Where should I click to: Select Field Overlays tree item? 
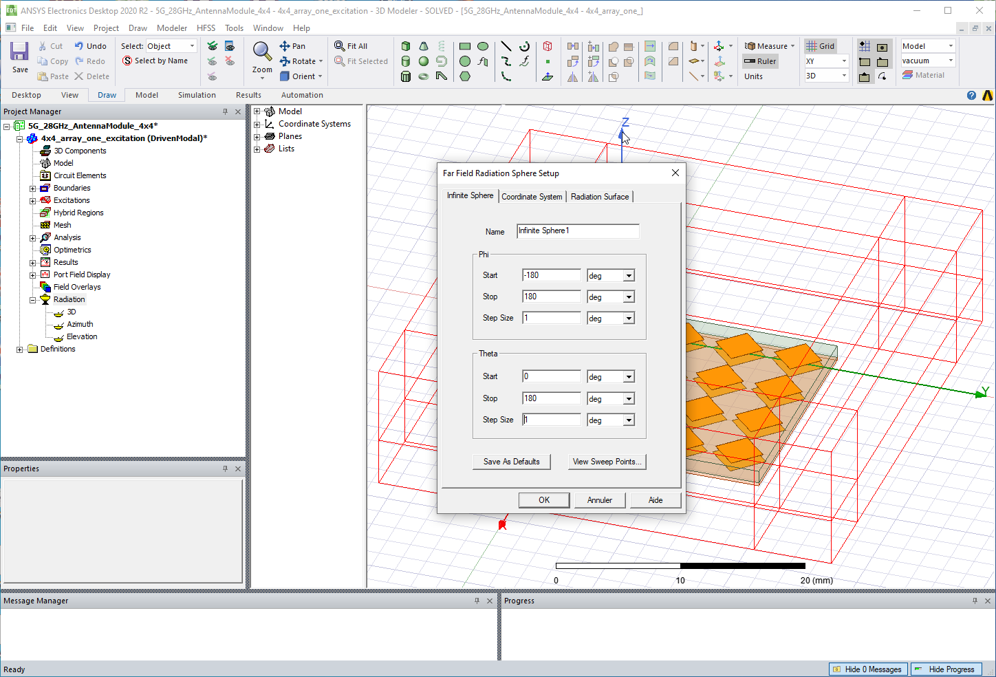[77, 287]
